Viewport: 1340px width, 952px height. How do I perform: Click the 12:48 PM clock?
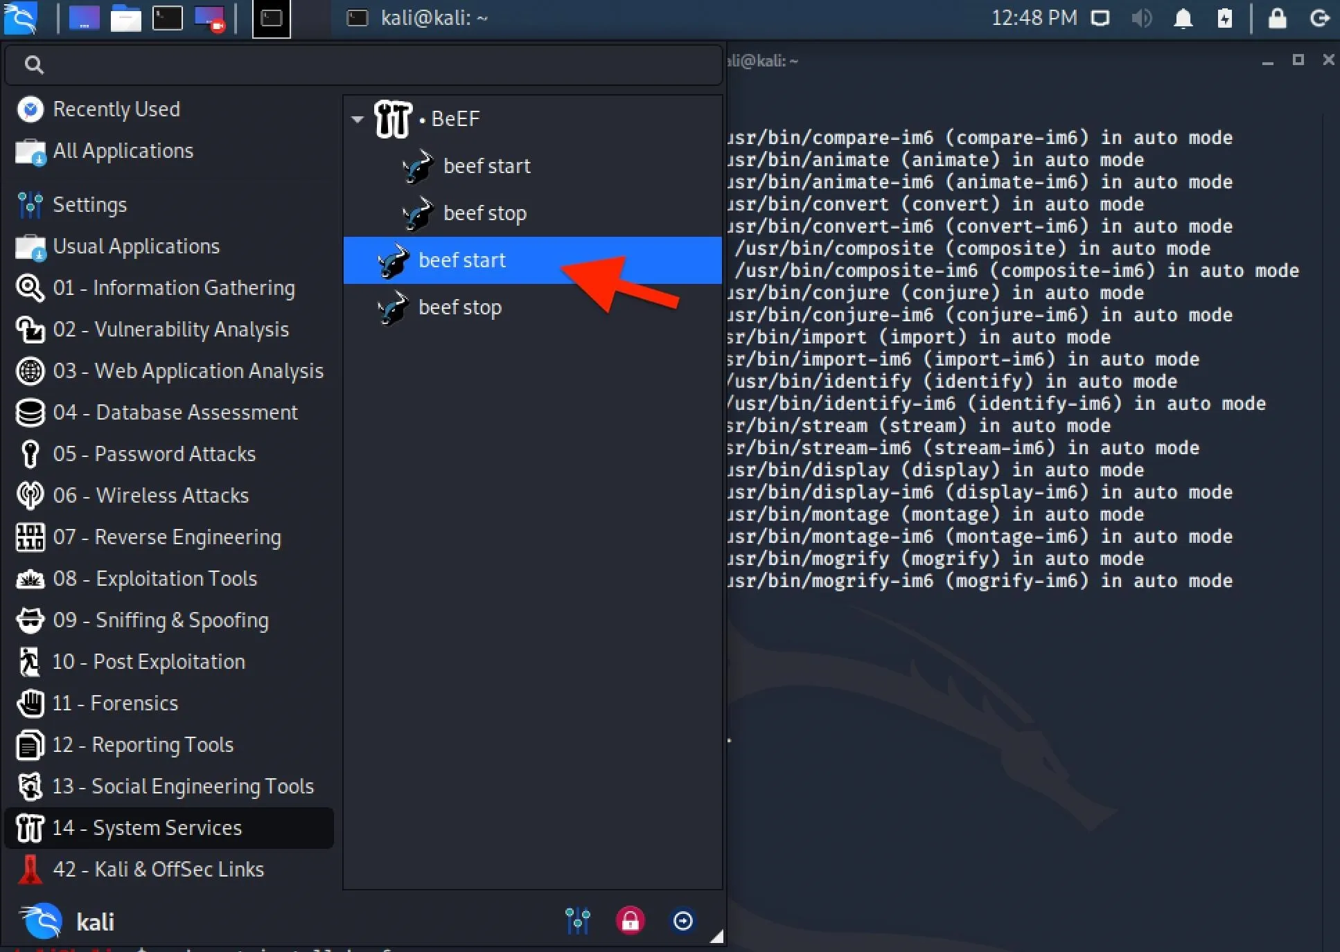click(1034, 18)
